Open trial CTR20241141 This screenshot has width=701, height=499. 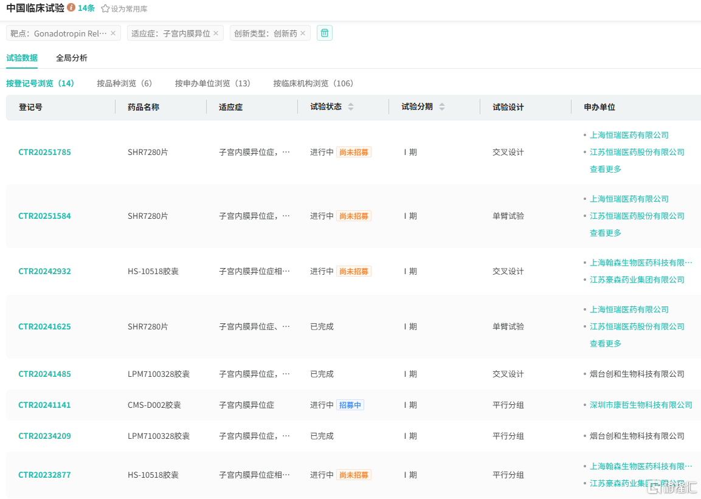click(x=45, y=405)
